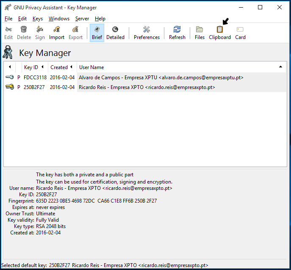
Task: Sort list by the User Name column header
Action: (181, 67)
